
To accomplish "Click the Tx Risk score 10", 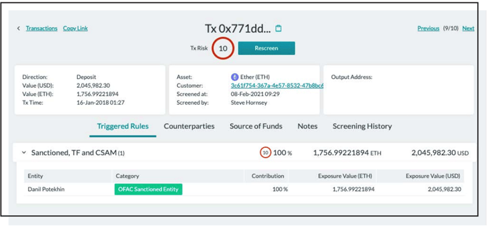I will [223, 49].
